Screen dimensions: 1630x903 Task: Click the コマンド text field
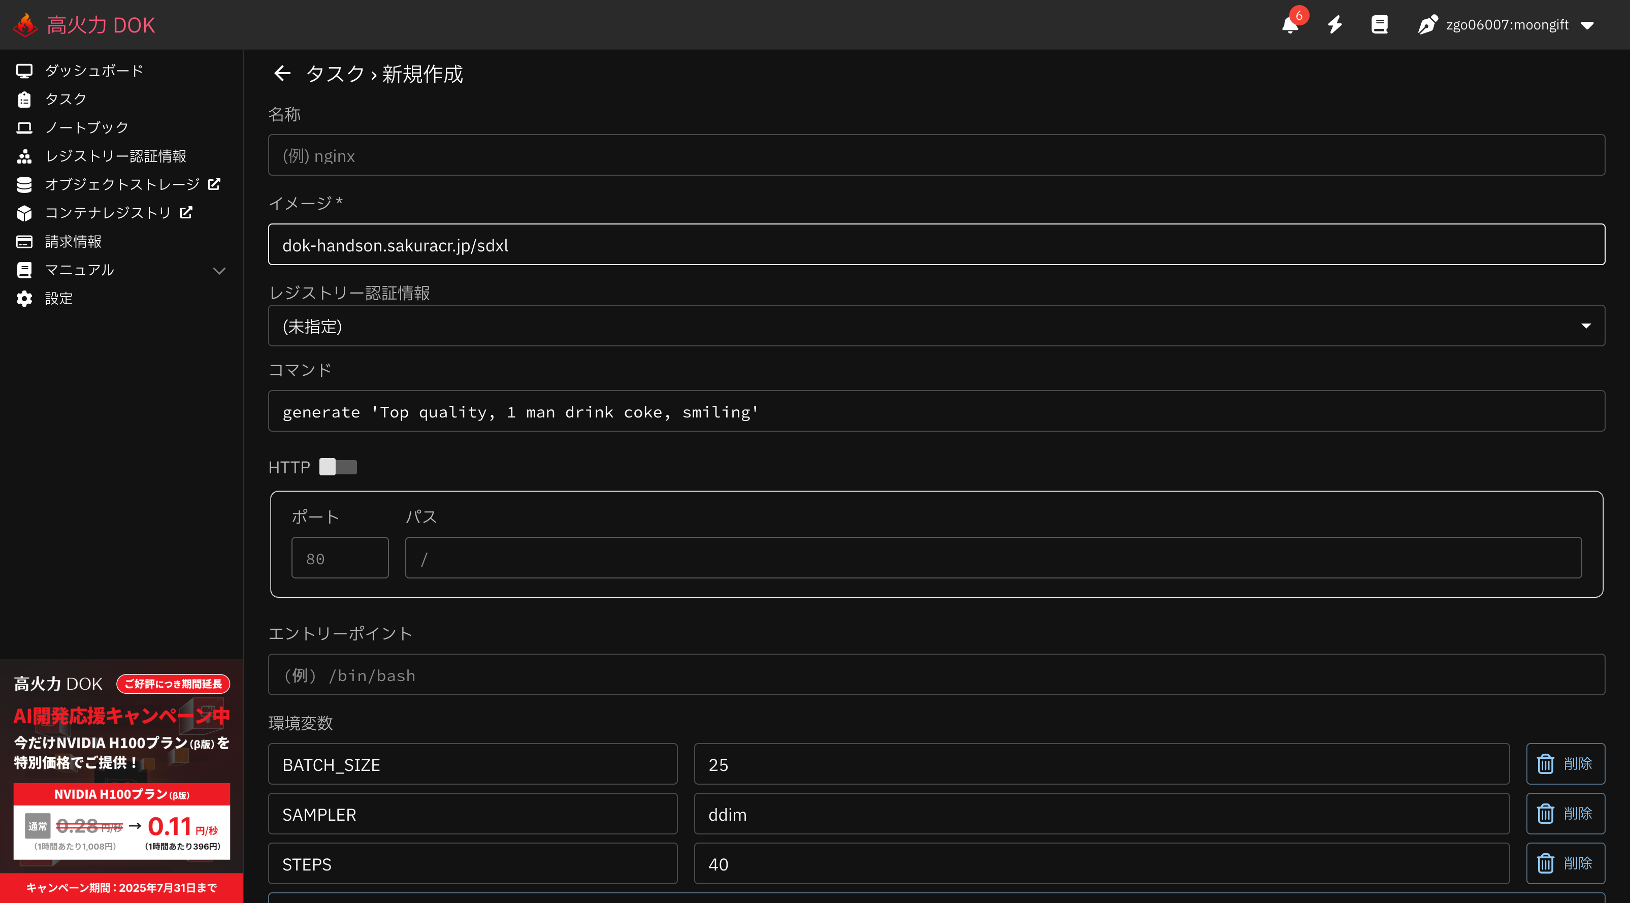click(x=936, y=411)
